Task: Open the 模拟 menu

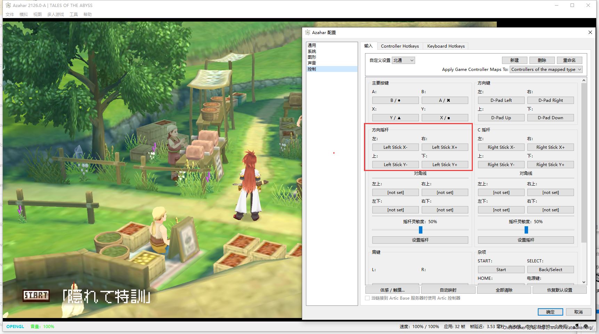Action: [24, 14]
